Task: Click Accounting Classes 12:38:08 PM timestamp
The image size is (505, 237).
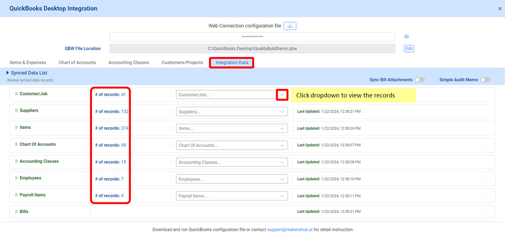Action: 329,162
